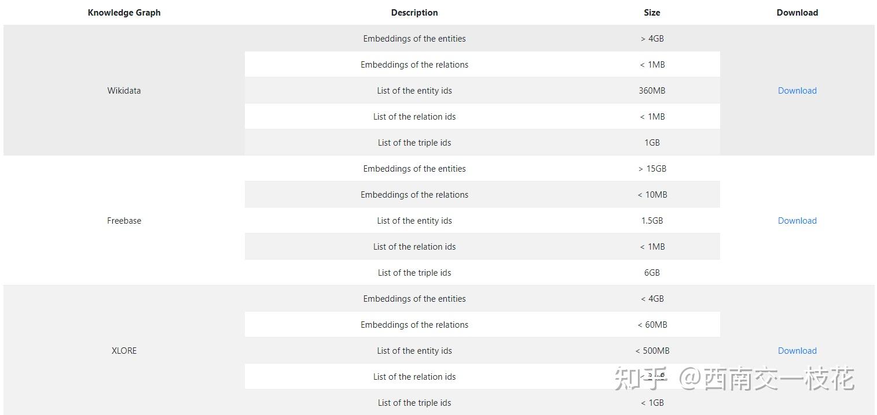Viewport: 877px width, 415px height.
Task: Select the XLORE knowledge graph cell
Action: pyautogui.click(x=124, y=350)
